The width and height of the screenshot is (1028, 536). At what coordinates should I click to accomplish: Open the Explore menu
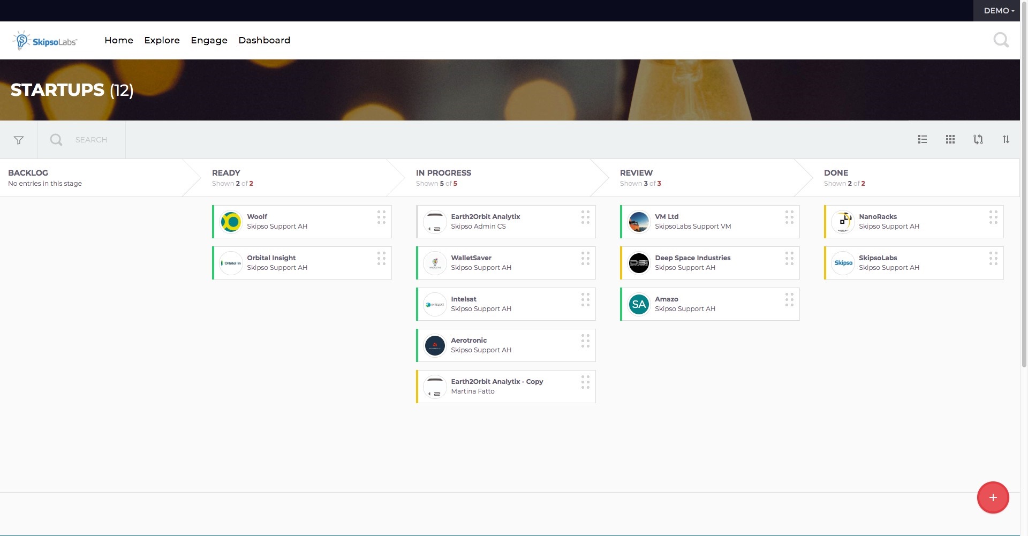coord(162,40)
